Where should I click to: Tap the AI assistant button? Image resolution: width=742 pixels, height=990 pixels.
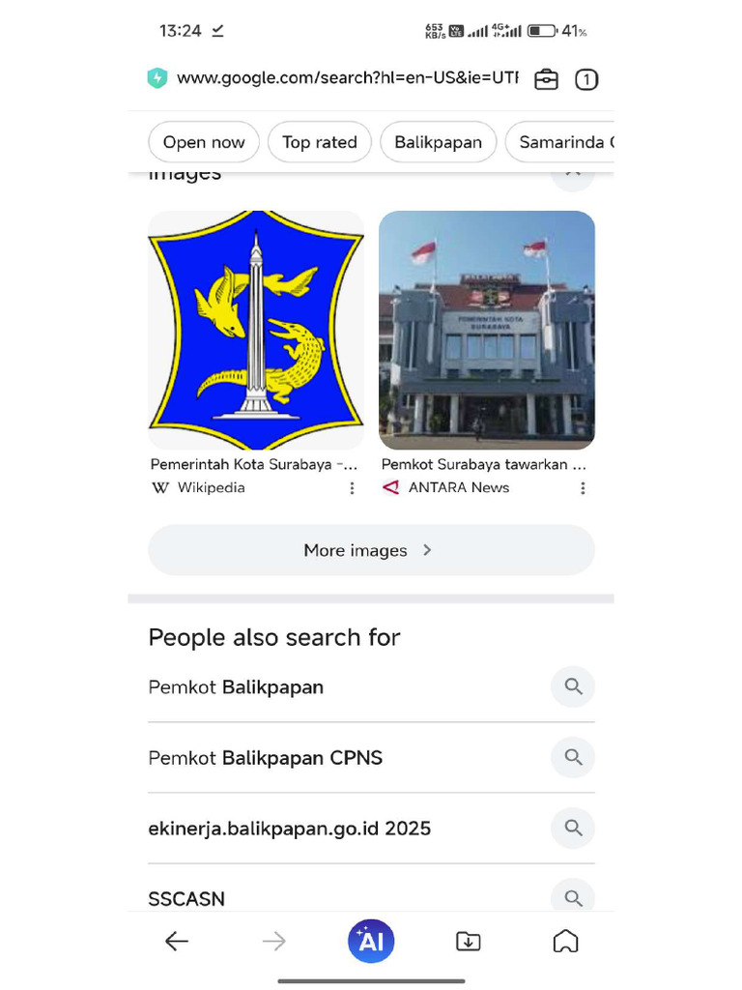pyautogui.click(x=371, y=941)
